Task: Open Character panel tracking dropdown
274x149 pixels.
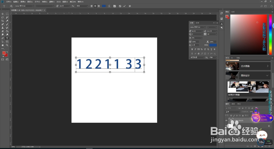Action: pyautogui.click(x=216, y=34)
